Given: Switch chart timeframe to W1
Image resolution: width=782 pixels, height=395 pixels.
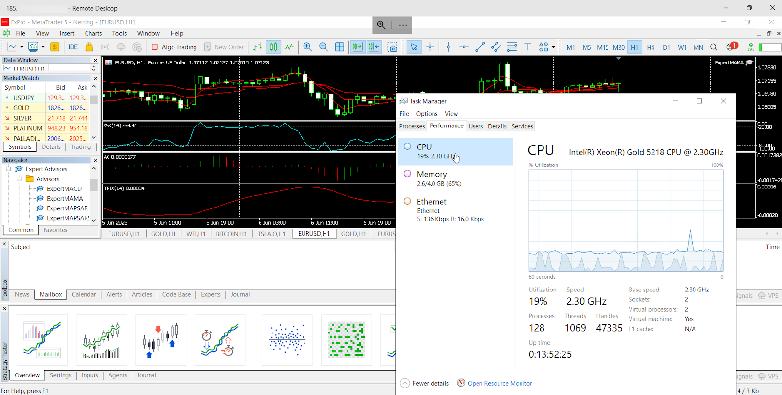Looking at the screenshot, I should click(x=682, y=47).
